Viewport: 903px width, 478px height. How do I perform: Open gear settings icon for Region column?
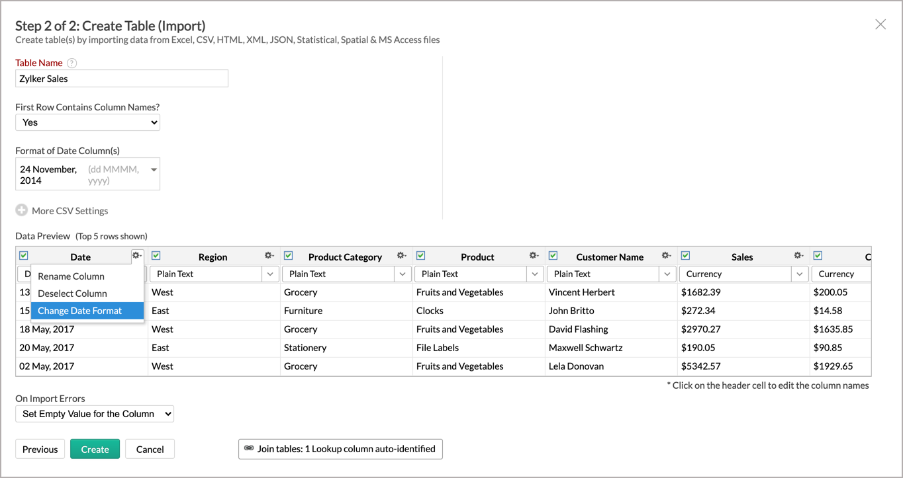click(x=269, y=256)
